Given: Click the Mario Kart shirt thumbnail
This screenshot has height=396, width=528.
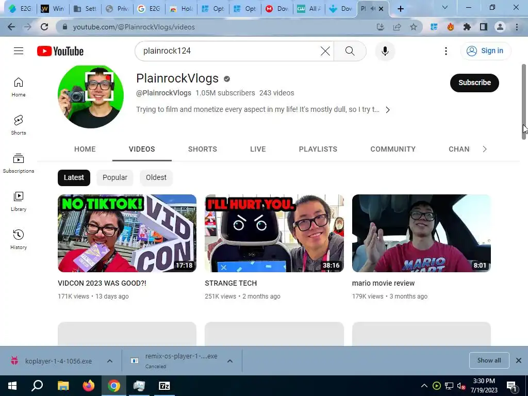Looking at the screenshot, I should (421, 233).
